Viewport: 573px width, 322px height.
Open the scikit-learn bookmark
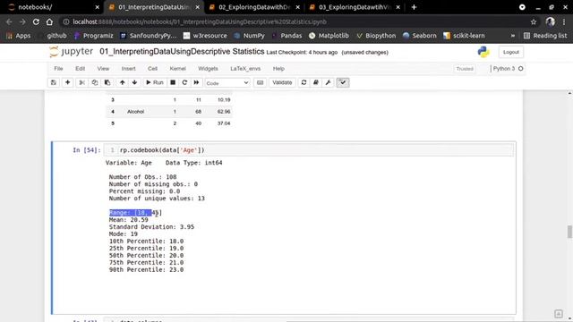click(464, 36)
